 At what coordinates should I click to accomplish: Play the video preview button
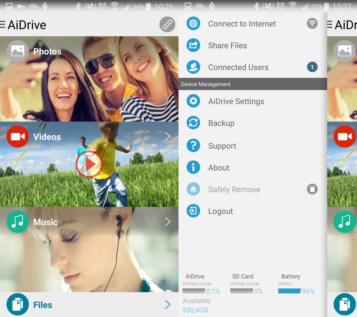89,164
